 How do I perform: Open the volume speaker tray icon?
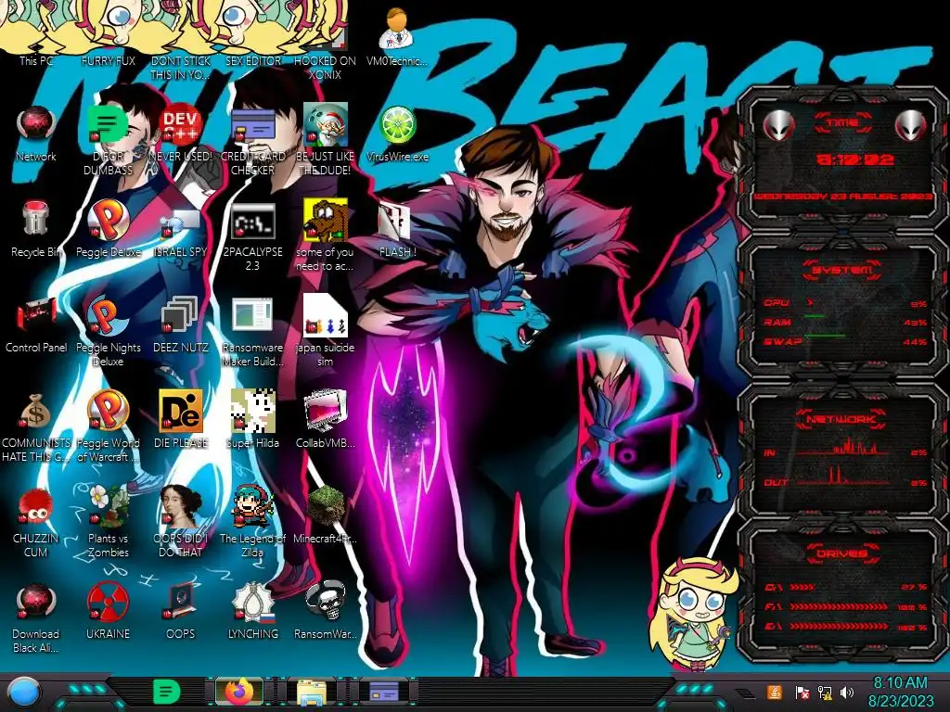(847, 693)
